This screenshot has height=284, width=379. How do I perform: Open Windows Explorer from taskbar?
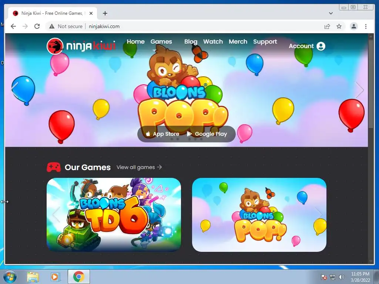pyautogui.click(x=33, y=277)
